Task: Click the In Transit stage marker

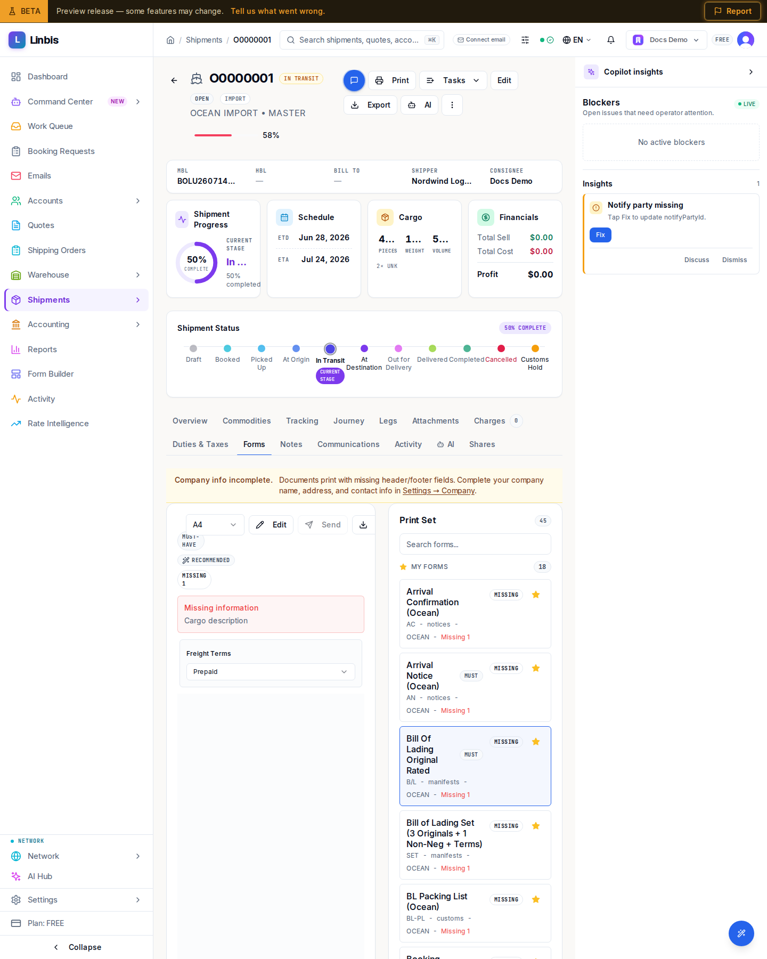Action: point(330,349)
